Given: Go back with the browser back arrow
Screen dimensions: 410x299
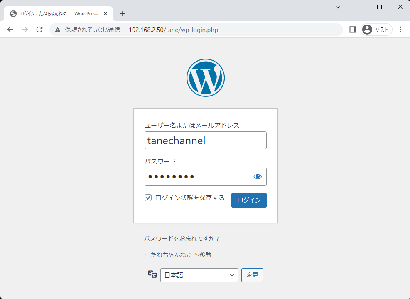Looking at the screenshot, I should coord(10,30).
